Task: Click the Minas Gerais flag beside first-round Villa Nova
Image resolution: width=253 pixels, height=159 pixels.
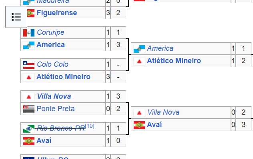Action: click(29, 97)
